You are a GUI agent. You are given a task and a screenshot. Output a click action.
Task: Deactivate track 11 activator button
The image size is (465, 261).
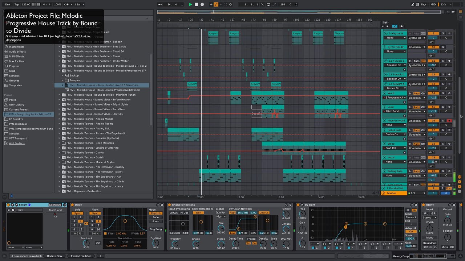(433, 61)
